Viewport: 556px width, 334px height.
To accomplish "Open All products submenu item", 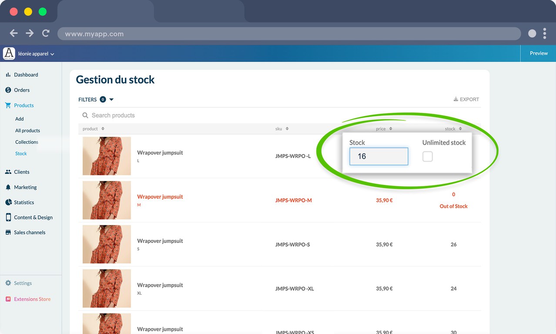I will pos(27,130).
